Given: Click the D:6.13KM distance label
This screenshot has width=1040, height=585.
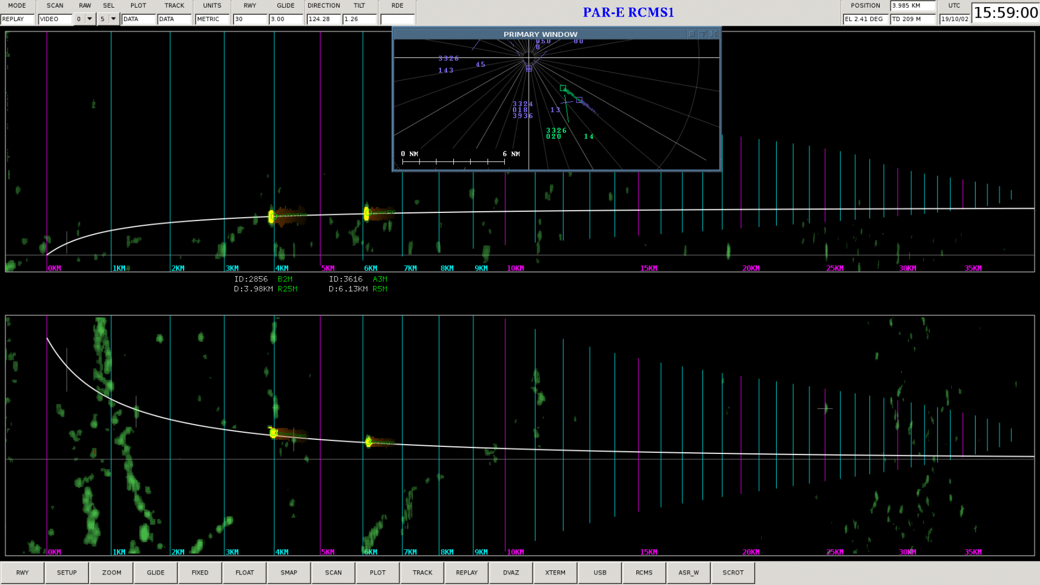Looking at the screenshot, I should [348, 289].
